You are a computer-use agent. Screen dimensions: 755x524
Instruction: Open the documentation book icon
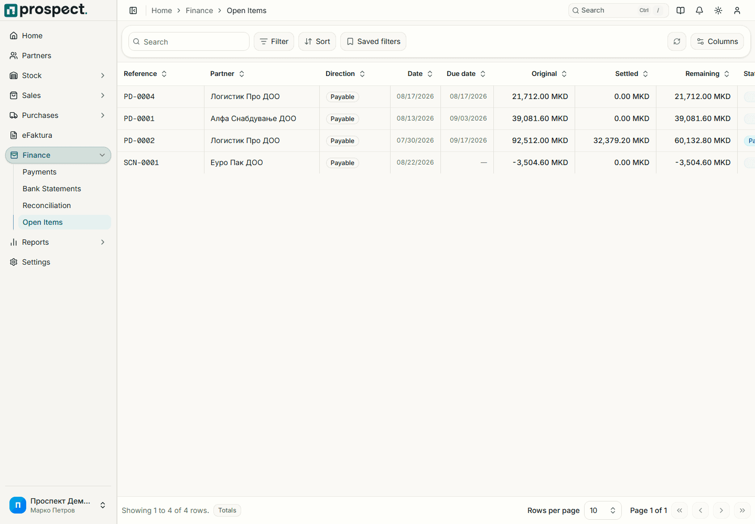tap(681, 10)
